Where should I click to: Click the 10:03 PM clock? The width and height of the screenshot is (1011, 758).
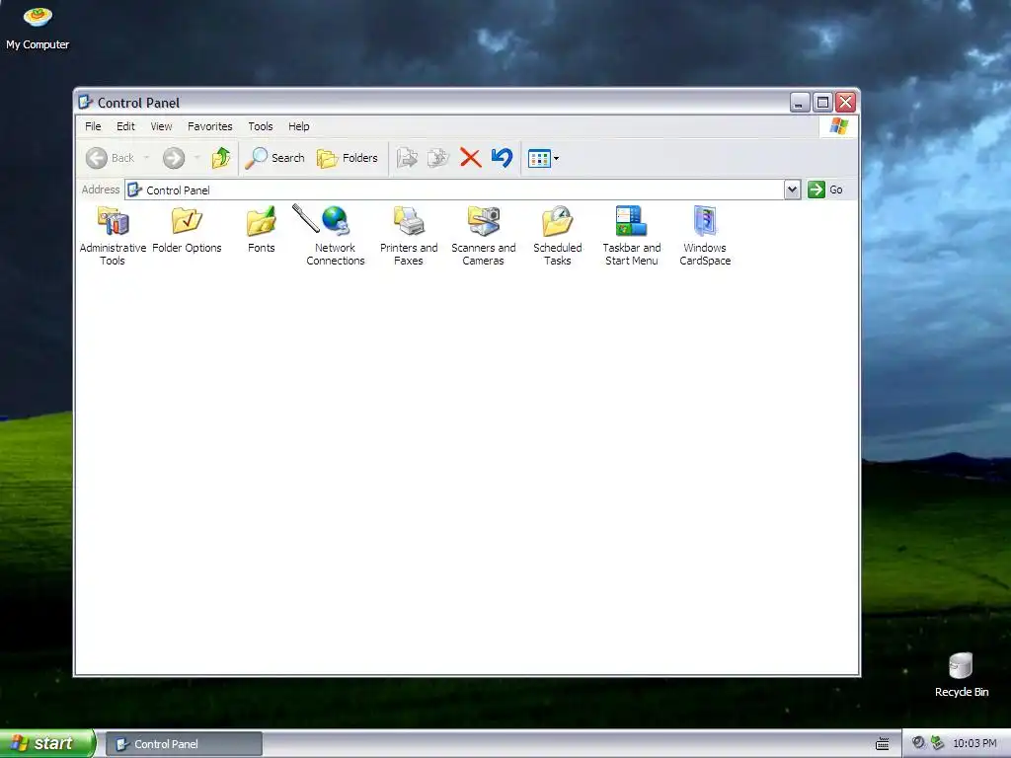pos(974,744)
